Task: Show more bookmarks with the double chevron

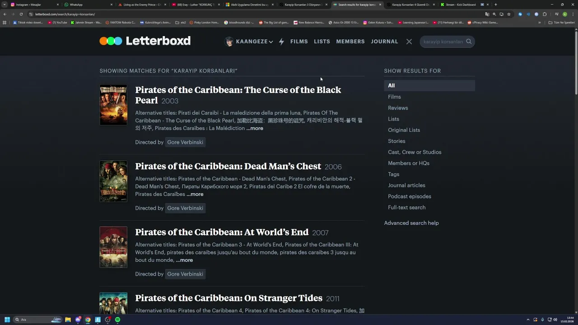Action: pos(540,22)
